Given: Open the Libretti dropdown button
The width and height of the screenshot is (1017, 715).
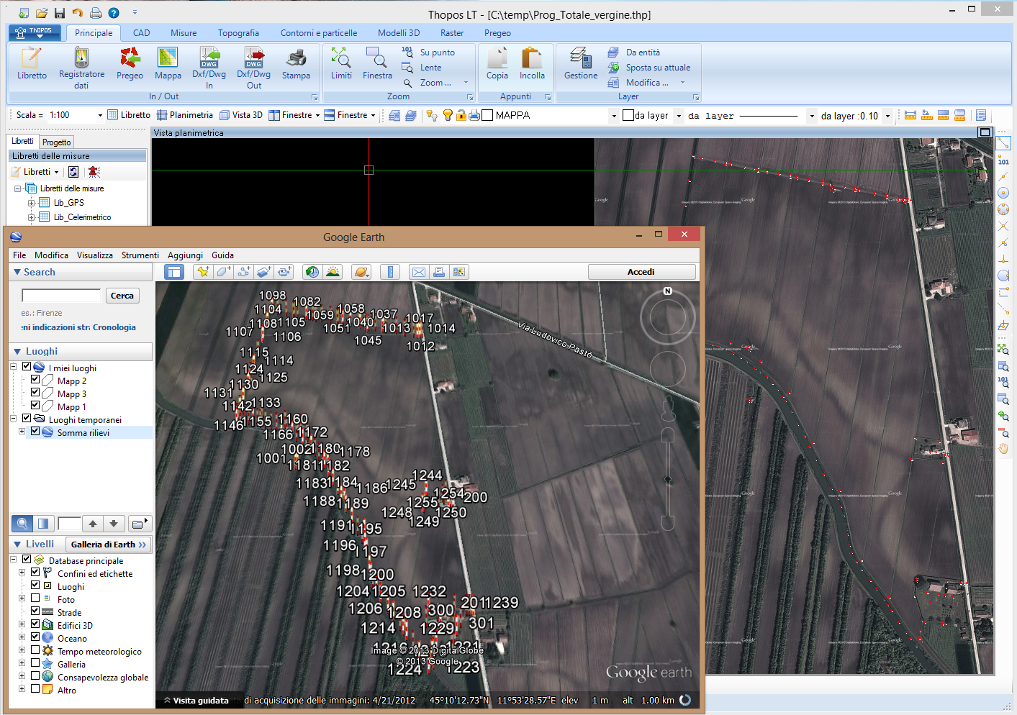Looking at the screenshot, I should click(35, 172).
